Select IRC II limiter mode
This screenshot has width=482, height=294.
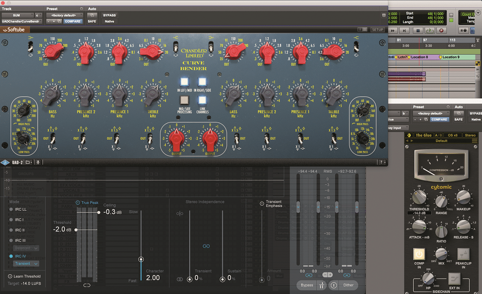tap(17, 230)
